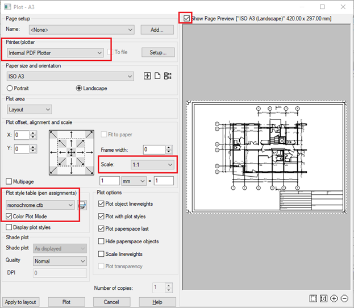354x308 pixels.
Task: Zoom in the page preview
Action: pyautogui.click(x=334, y=298)
